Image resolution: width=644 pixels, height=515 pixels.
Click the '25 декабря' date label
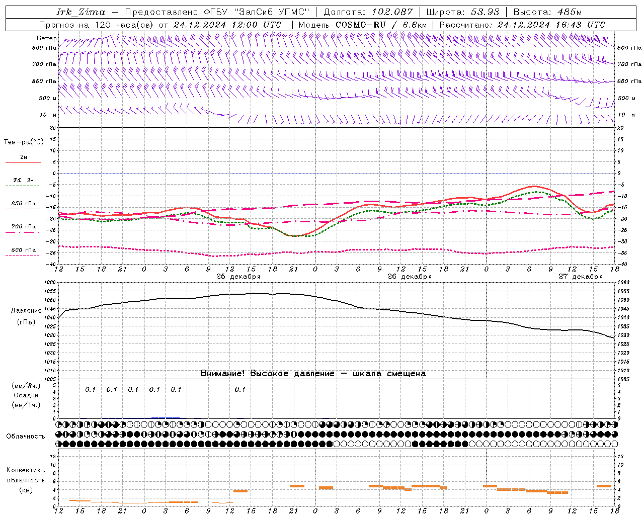(x=238, y=277)
